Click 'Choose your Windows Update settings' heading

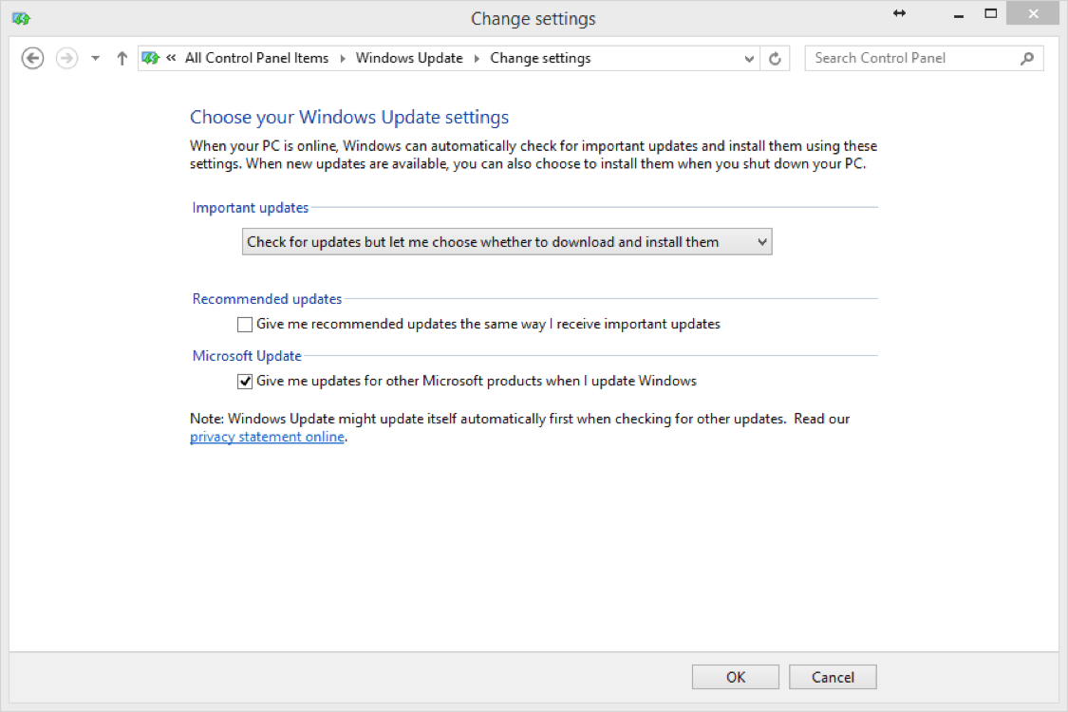tap(349, 117)
